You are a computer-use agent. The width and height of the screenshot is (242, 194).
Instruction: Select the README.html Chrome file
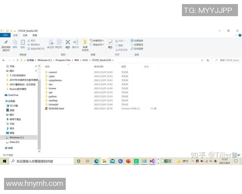pos(56,108)
